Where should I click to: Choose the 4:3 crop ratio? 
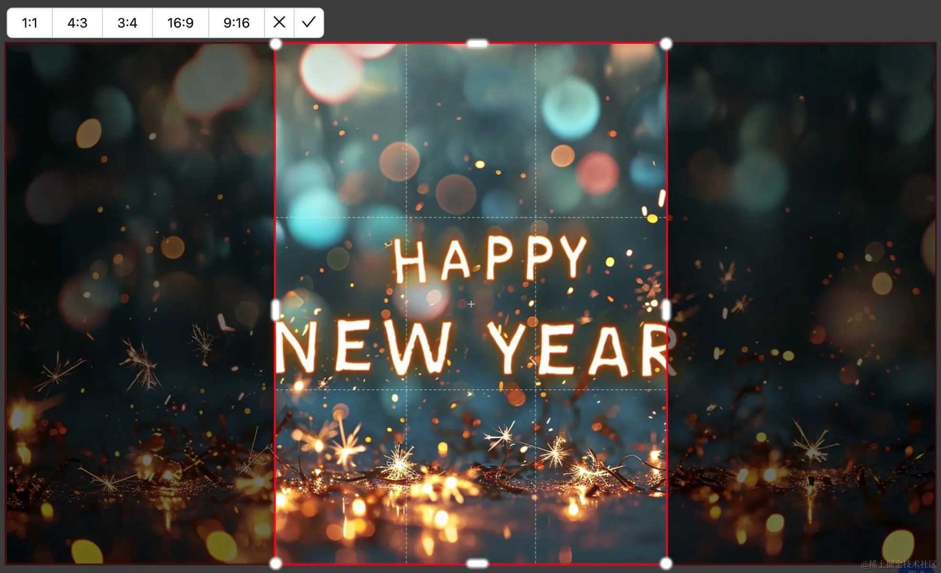[77, 23]
